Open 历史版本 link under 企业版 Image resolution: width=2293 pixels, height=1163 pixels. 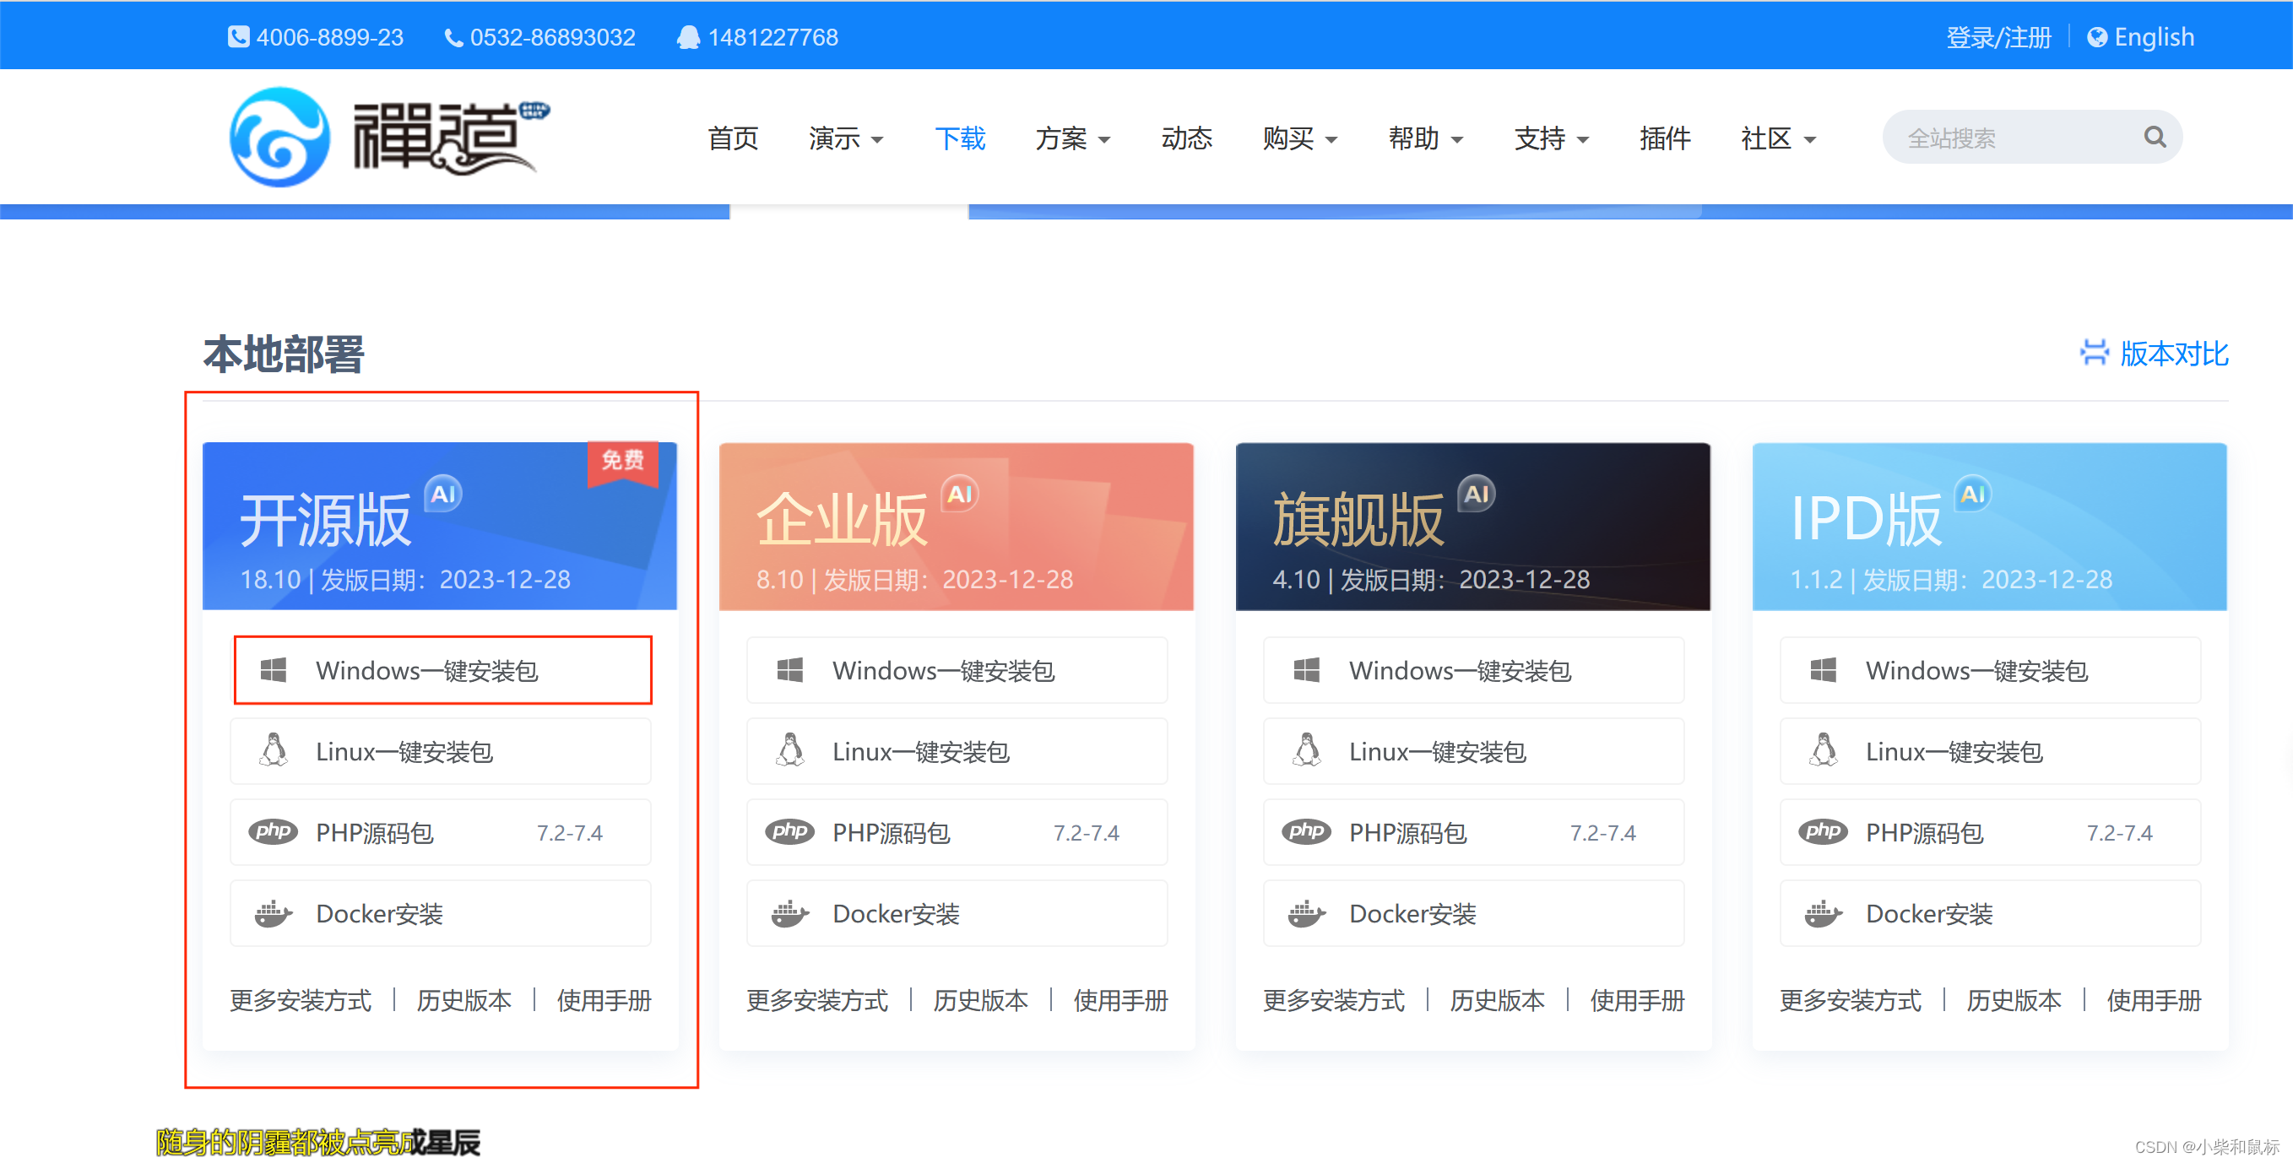tap(980, 1000)
